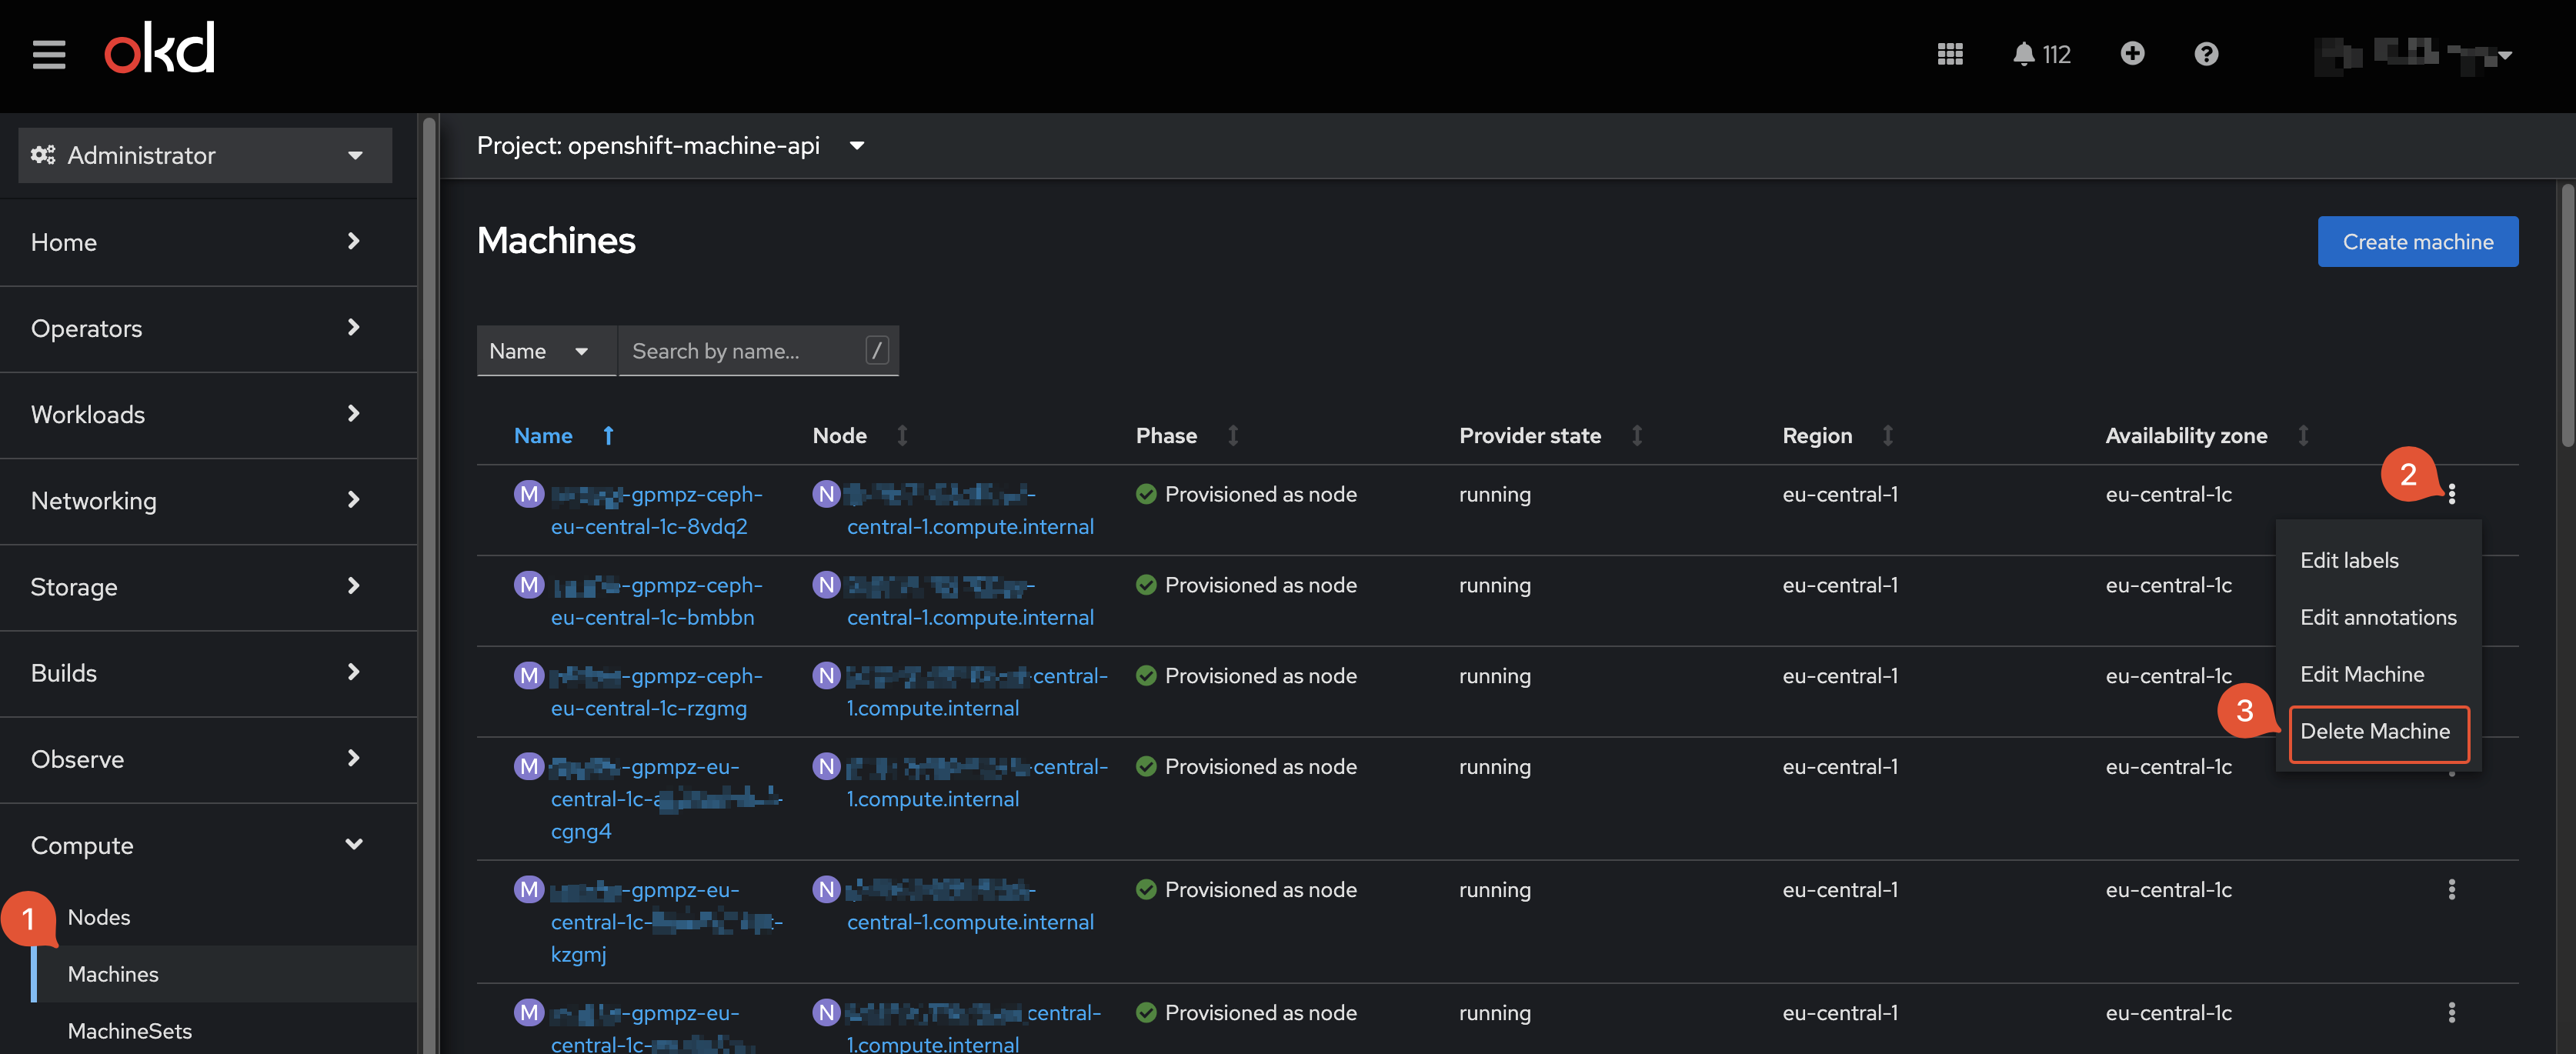Click the green check in the kzgmj row

point(1146,889)
